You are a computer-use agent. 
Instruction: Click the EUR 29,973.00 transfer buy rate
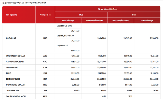102,73
